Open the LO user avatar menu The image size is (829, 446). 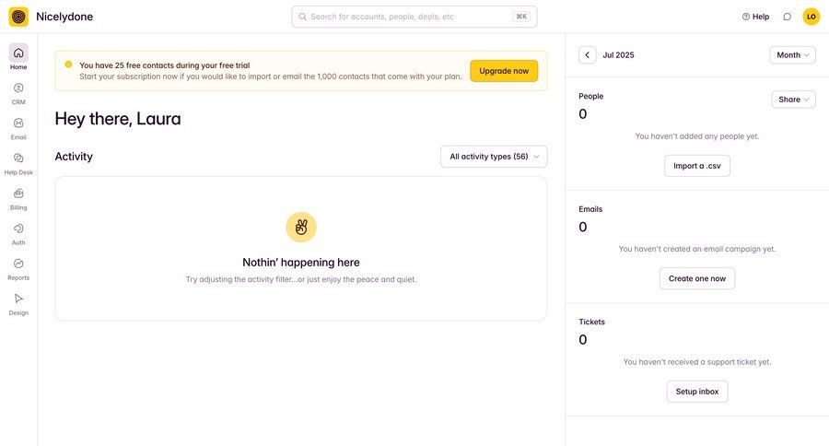(811, 17)
